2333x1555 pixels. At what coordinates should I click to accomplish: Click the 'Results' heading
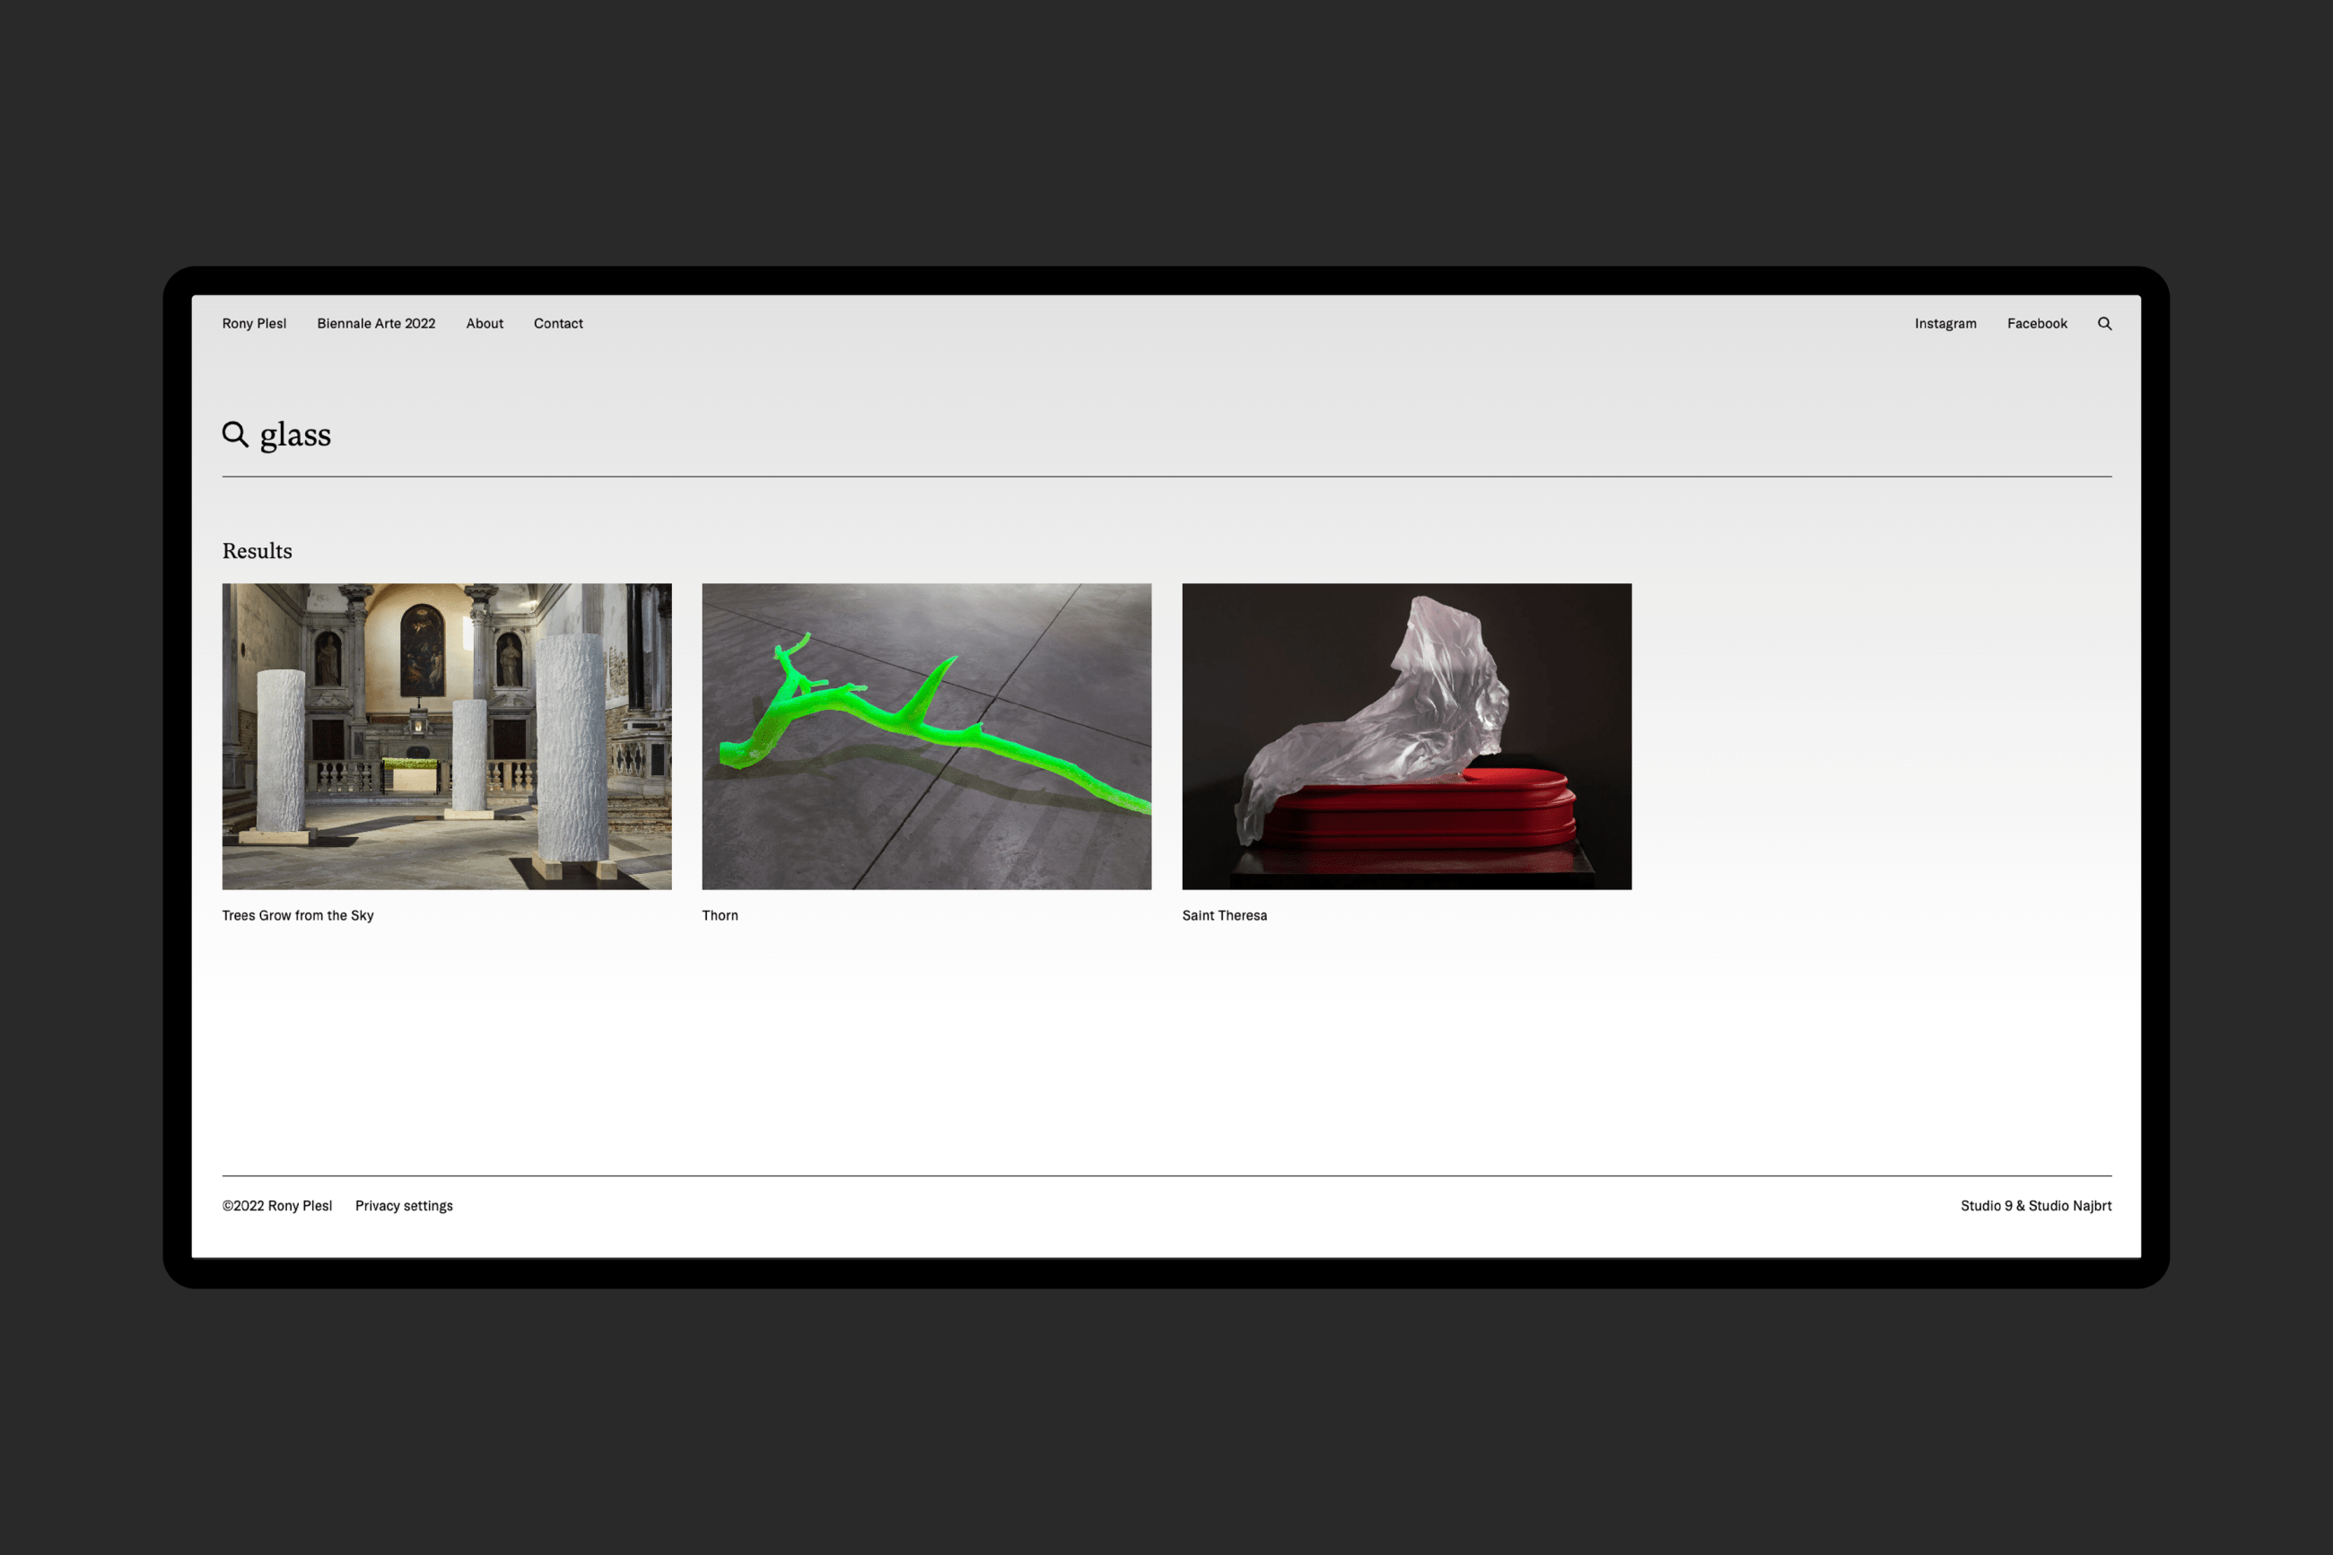click(257, 552)
